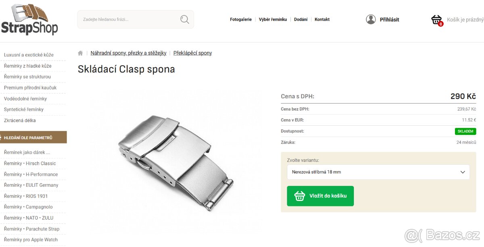Click the Přihlásit login link
The image size is (484, 247).
point(389,19)
